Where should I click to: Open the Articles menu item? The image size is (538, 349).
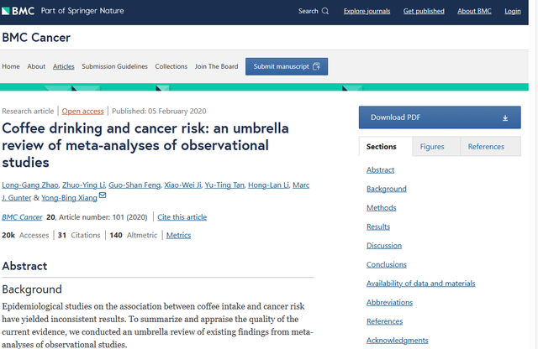(x=64, y=66)
